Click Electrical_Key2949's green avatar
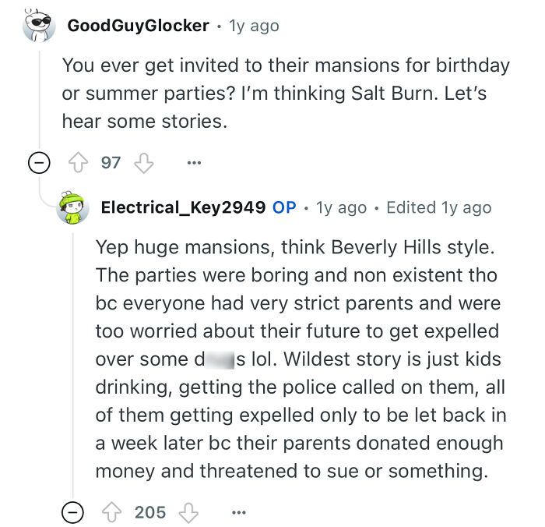This screenshot has height=527, width=545. click(x=73, y=207)
